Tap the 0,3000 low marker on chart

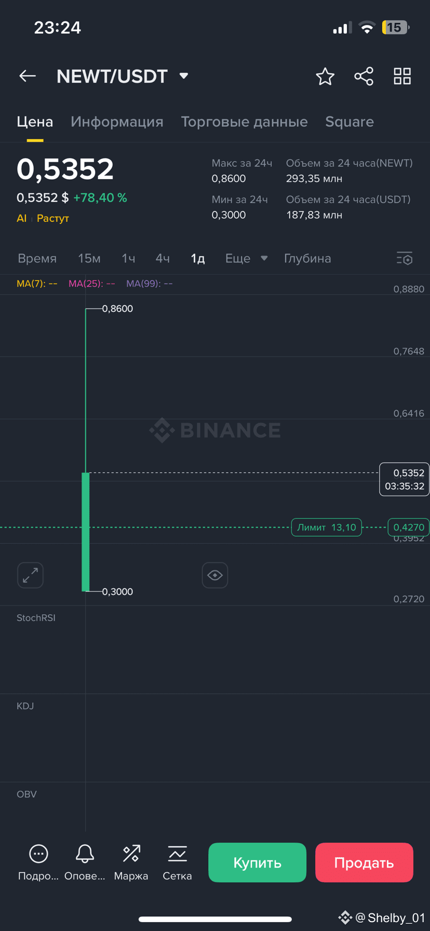point(117,592)
